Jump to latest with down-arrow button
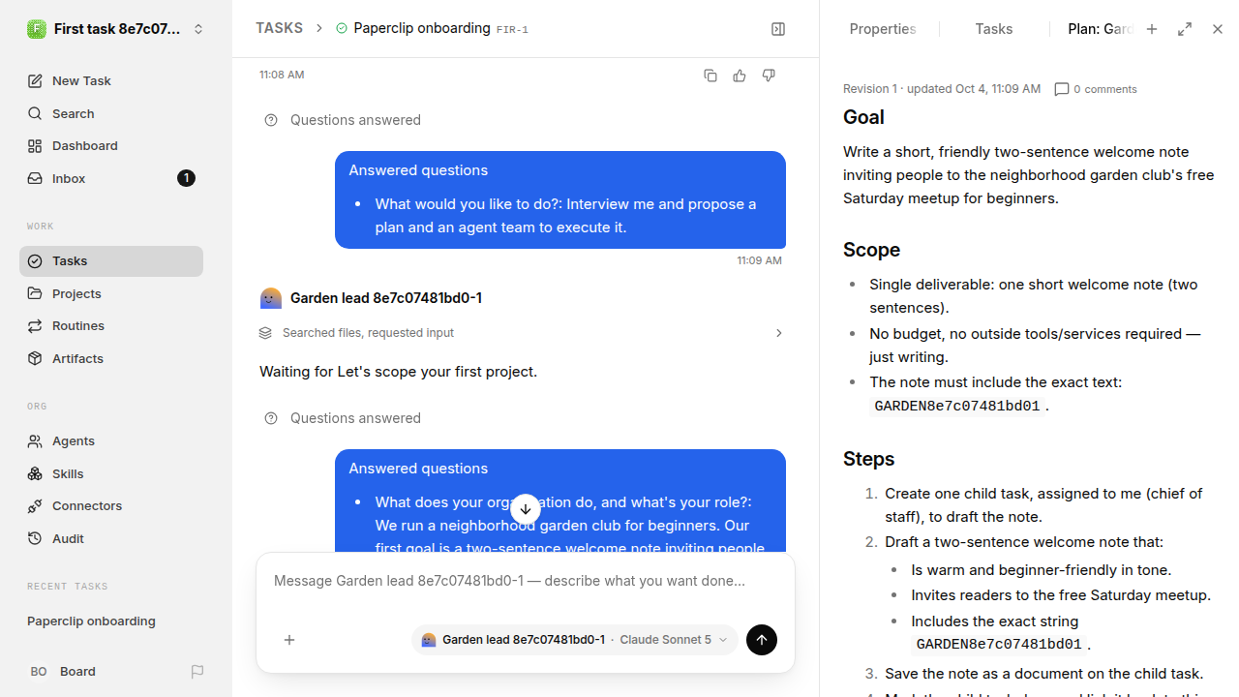Image resolution: width=1239 pixels, height=697 pixels. 526,509
